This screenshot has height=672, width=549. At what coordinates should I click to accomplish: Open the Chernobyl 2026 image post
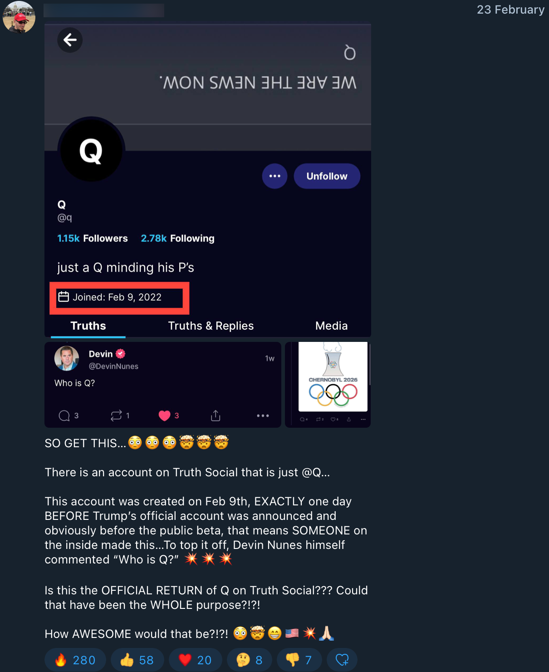coord(333,377)
